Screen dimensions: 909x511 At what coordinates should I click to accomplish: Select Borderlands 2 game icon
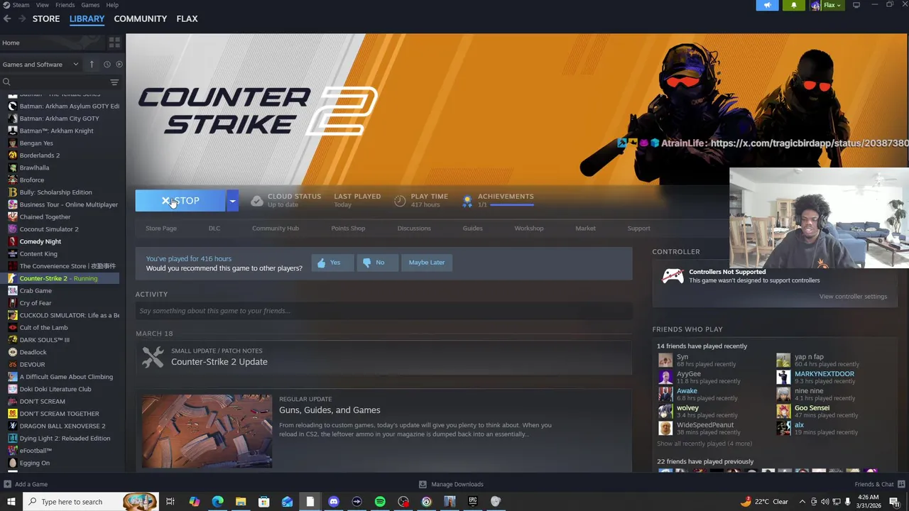point(12,155)
